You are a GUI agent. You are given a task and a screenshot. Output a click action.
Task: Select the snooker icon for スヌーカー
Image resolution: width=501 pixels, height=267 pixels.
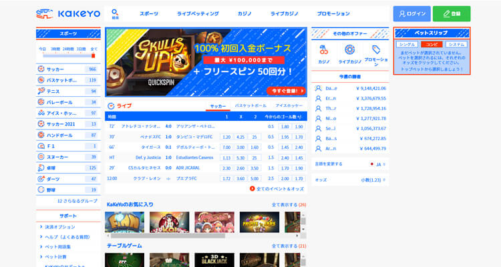41,157
